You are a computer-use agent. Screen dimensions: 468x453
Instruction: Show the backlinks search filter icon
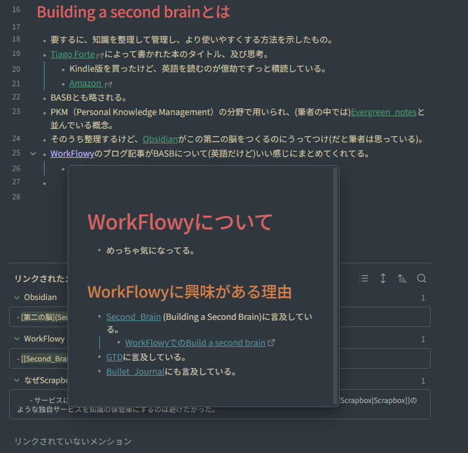point(422,278)
